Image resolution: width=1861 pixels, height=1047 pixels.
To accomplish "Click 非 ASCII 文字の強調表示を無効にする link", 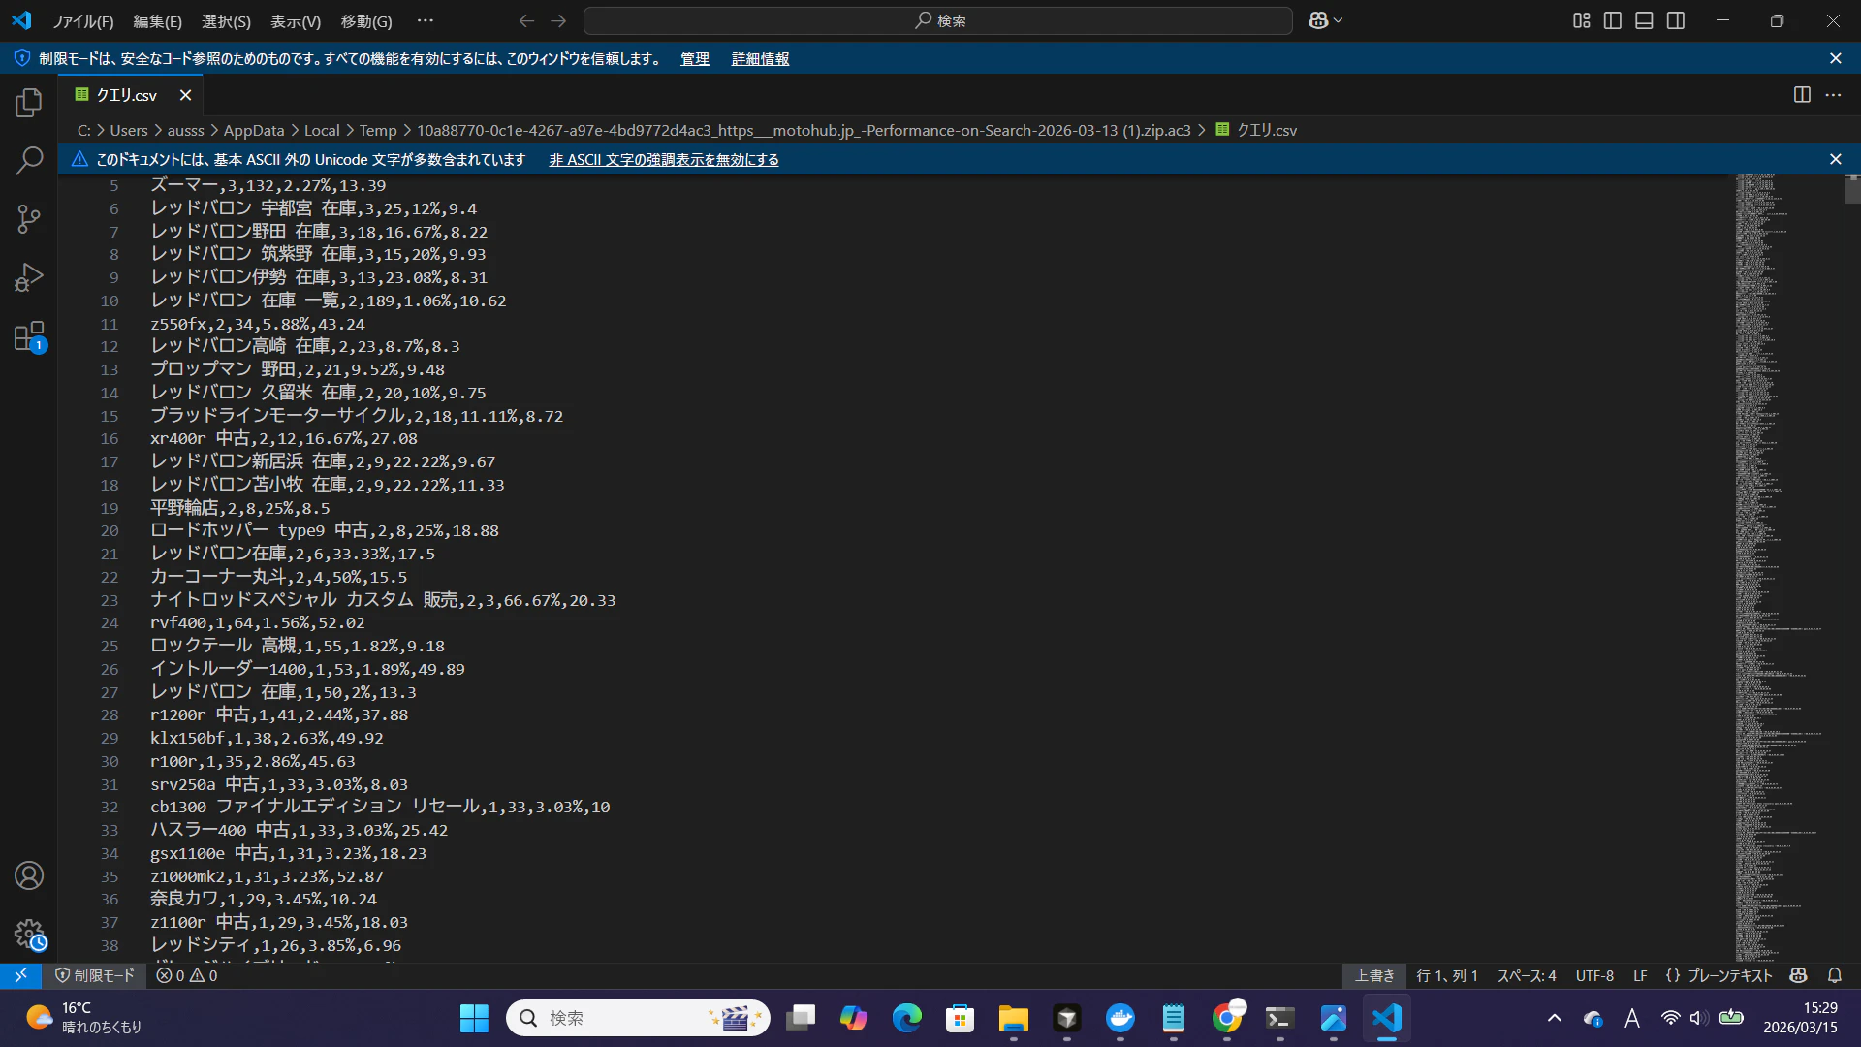I will [664, 159].
